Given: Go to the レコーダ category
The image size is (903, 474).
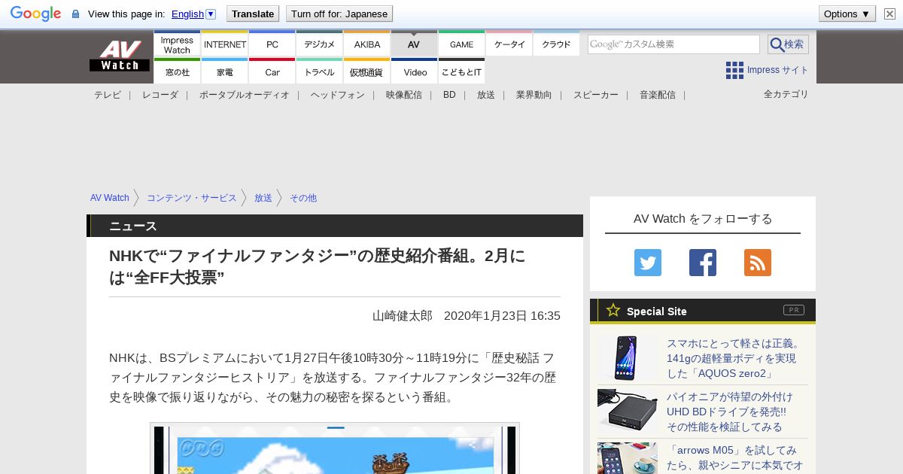Looking at the screenshot, I should click(x=160, y=95).
